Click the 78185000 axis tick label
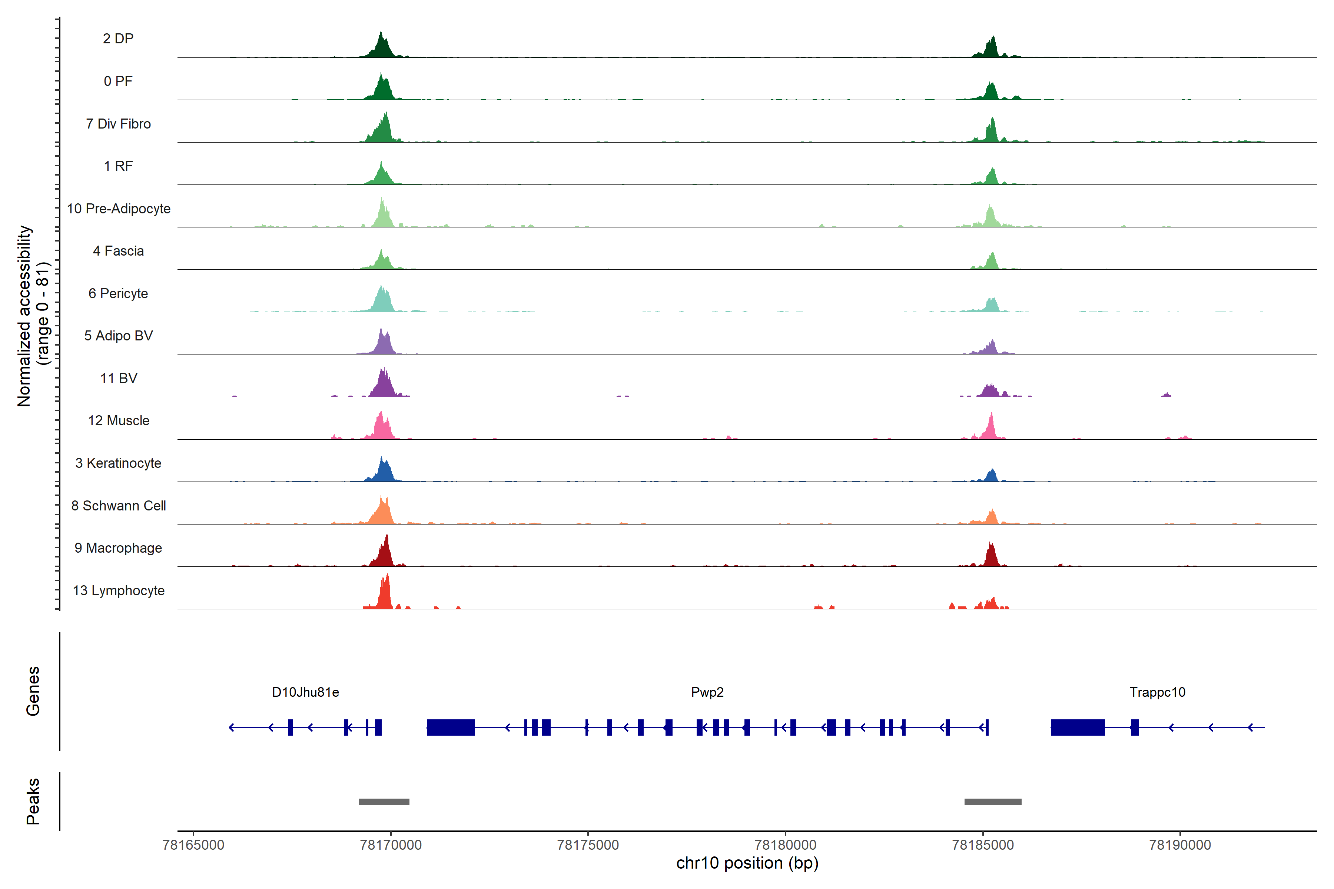This screenshot has width=1334, height=889. (982, 845)
